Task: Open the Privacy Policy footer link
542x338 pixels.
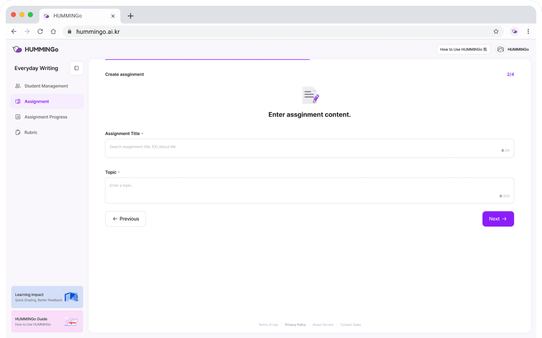Action: [x=295, y=325]
